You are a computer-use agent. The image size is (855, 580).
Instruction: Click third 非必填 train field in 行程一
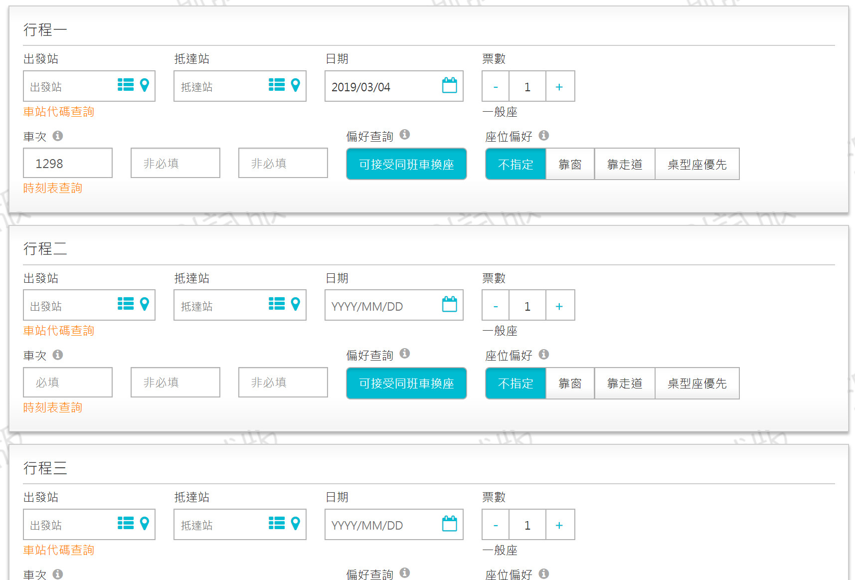point(283,163)
